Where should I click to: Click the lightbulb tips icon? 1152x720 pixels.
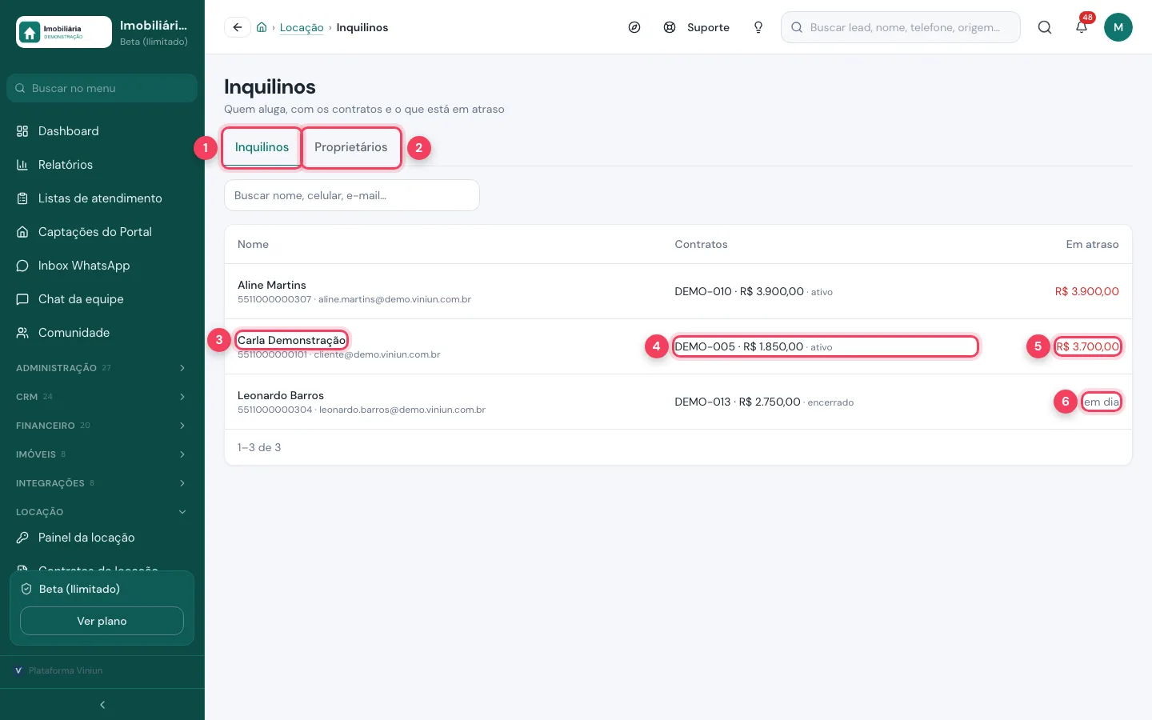(758, 27)
